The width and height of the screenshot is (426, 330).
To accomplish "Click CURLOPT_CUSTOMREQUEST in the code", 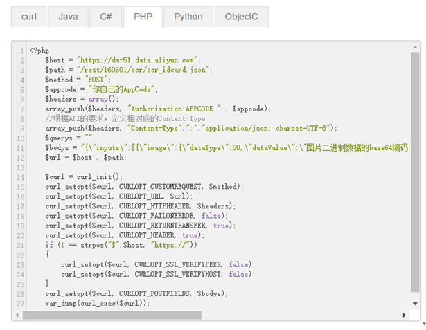I will (160, 186).
